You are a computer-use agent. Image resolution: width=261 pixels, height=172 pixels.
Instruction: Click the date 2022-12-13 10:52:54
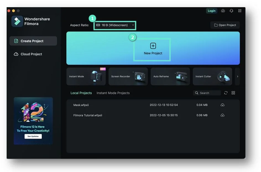point(164,105)
